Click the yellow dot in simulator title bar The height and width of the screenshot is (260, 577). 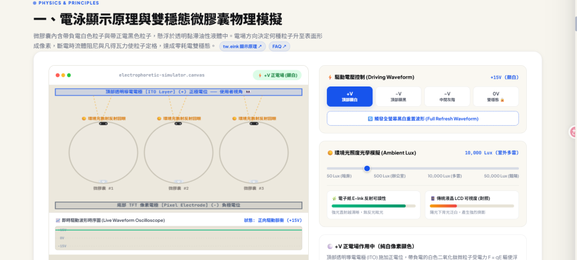point(63,75)
